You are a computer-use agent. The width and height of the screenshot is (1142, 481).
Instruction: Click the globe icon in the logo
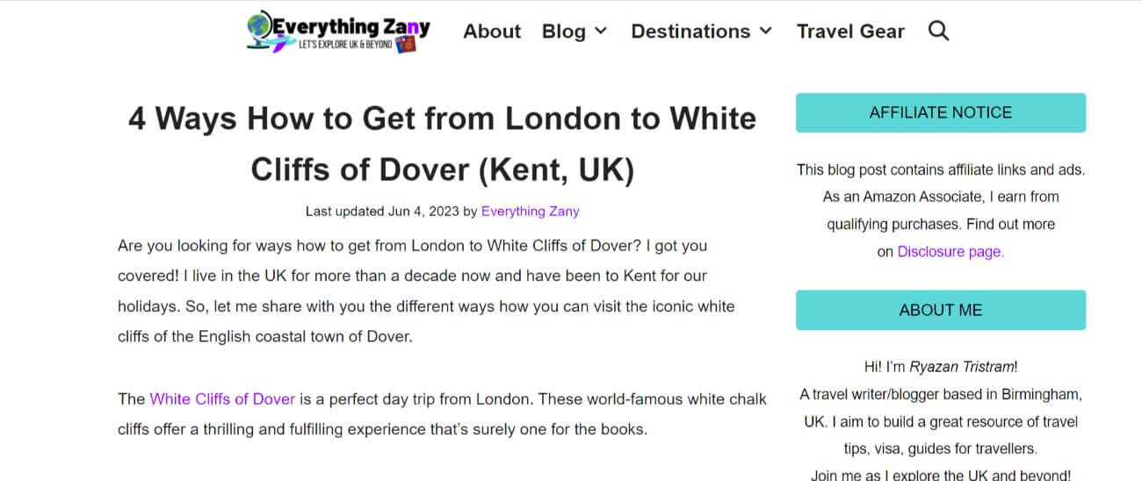(x=260, y=26)
